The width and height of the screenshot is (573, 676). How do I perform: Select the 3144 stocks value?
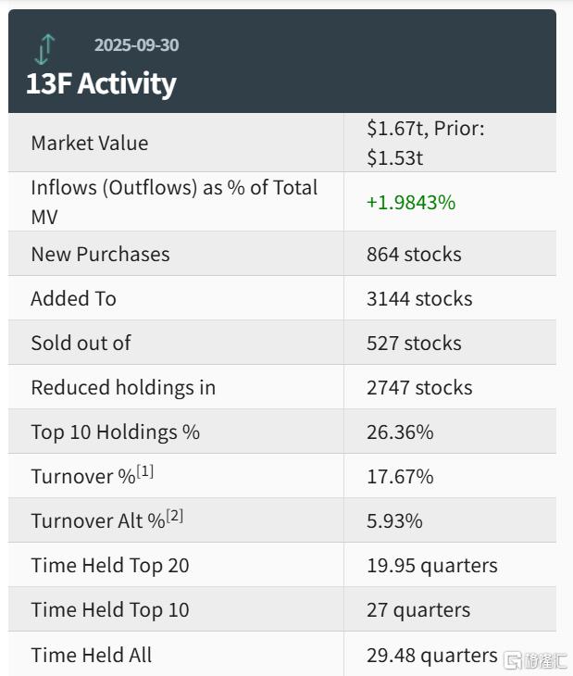point(419,298)
